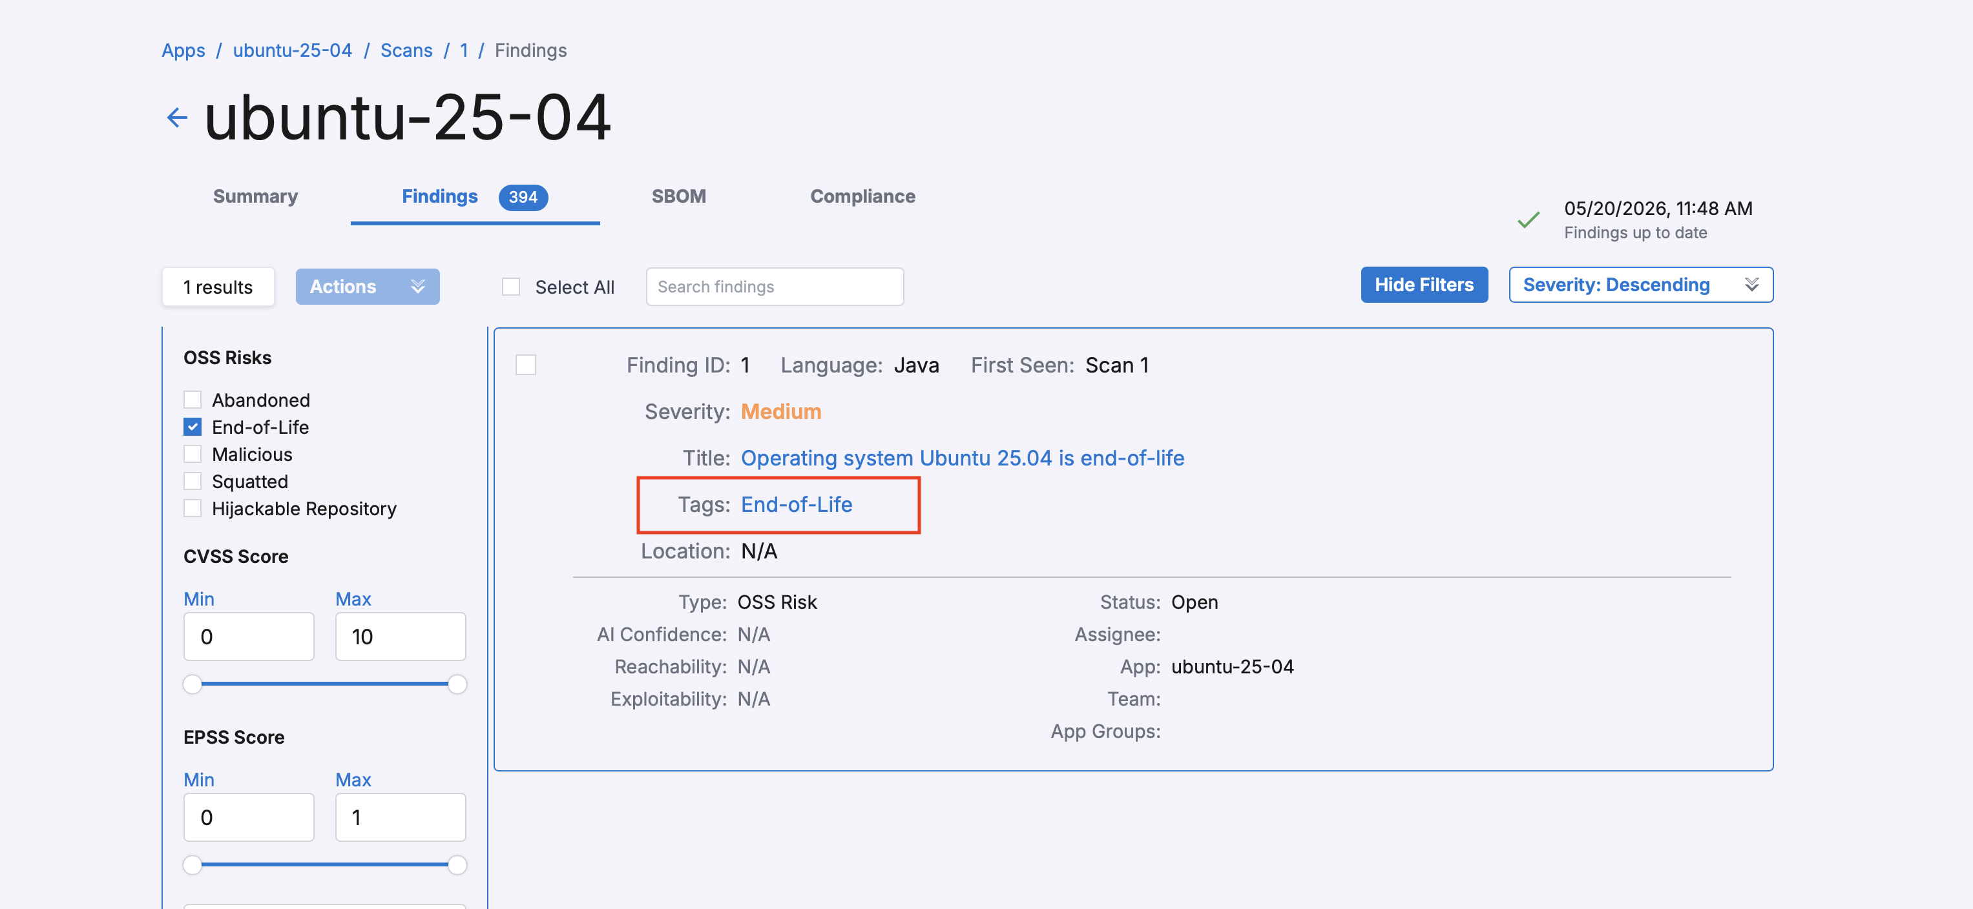
Task: Open the Actions dropdown
Action: pyautogui.click(x=368, y=286)
